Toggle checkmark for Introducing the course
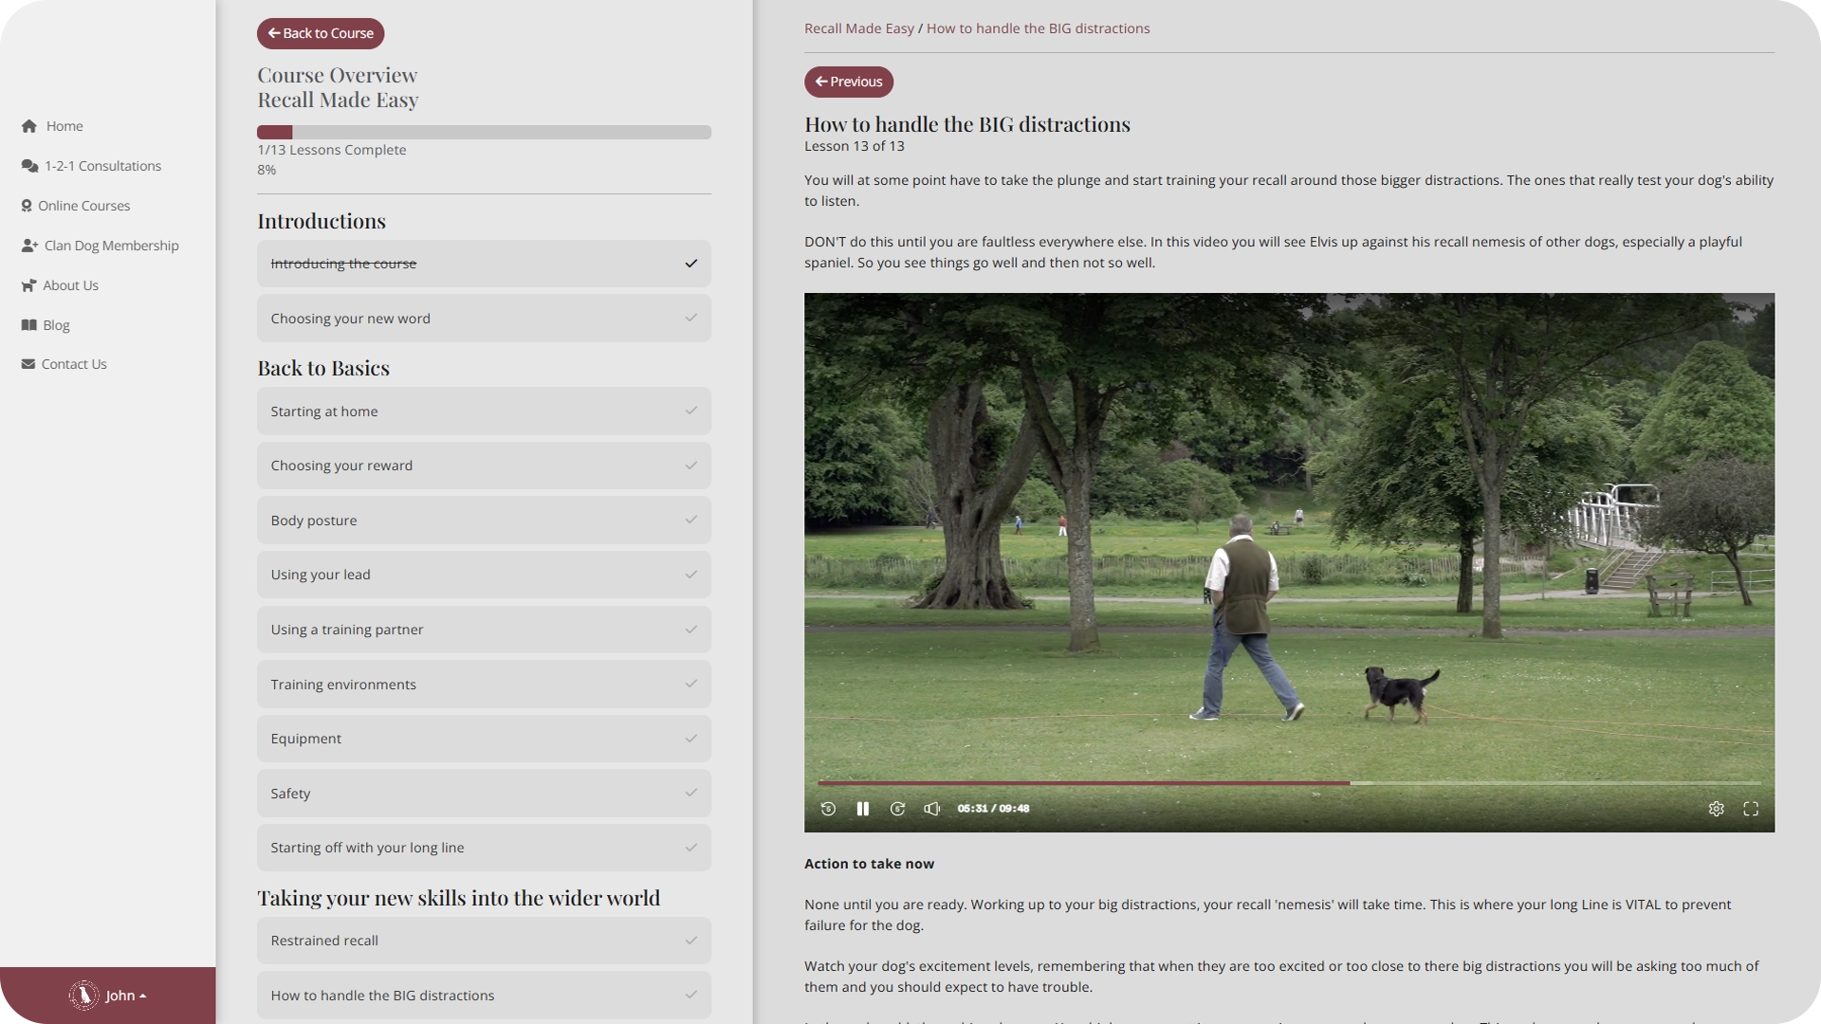The image size is (1821, 1024). [690, 264]
